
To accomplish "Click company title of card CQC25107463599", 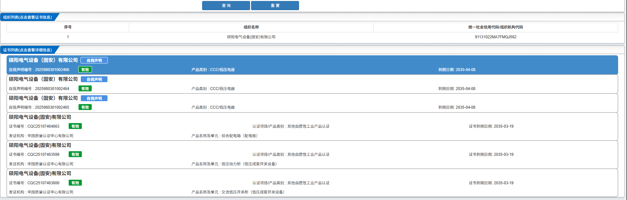I will coord(40,145).
